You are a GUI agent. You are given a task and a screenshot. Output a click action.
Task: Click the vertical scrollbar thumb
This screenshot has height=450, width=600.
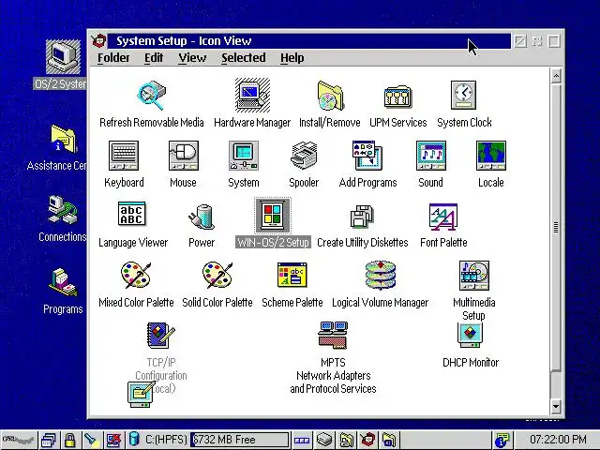(556, 227)
